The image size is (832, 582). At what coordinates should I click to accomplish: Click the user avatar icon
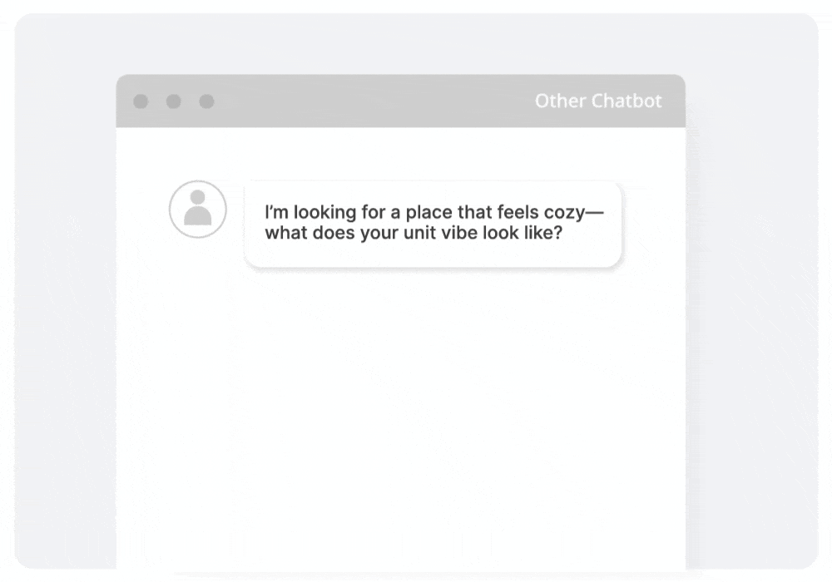coord(198,210)
